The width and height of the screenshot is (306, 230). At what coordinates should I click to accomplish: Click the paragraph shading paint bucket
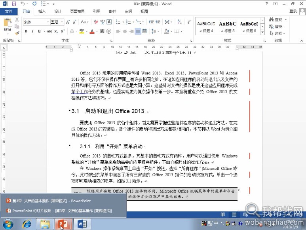[x=166, y=31]
